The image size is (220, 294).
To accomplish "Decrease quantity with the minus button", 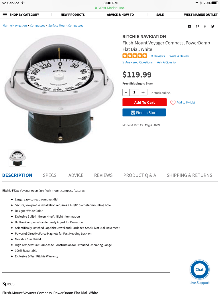I will 126,92.
